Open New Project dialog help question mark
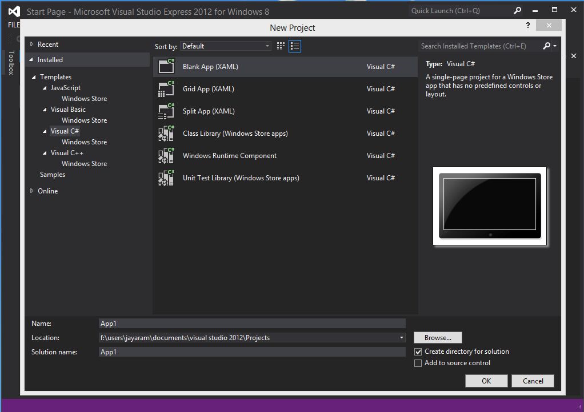Image resolution: width=584 pixels, height=412 pixels. [528, 25]
